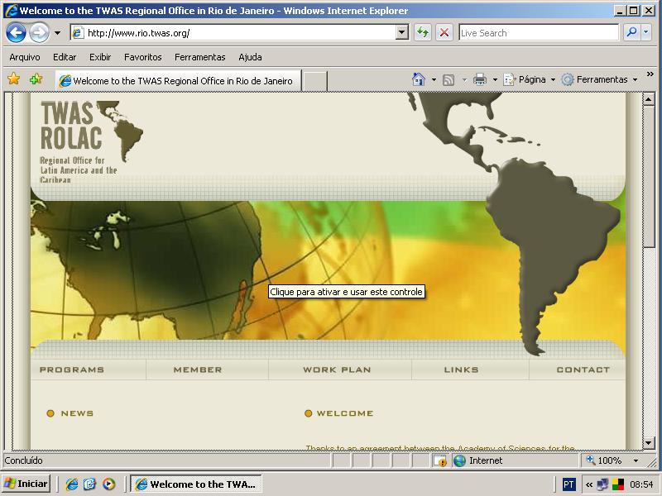Image resolution: width=662 pixels, height=496 pixels.
Task: Open the Arquivo menu
Action: tap(25, 57)
